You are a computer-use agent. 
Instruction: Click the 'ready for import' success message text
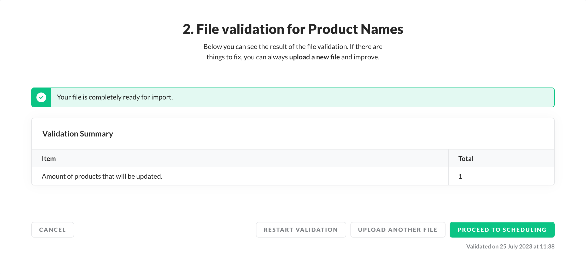coord(115,97)
